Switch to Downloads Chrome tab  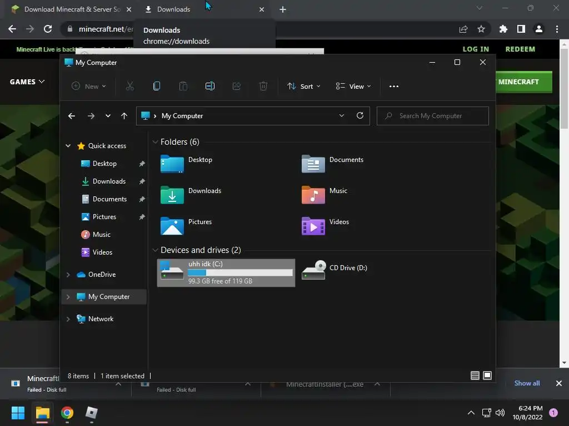[x=203, y=9]
